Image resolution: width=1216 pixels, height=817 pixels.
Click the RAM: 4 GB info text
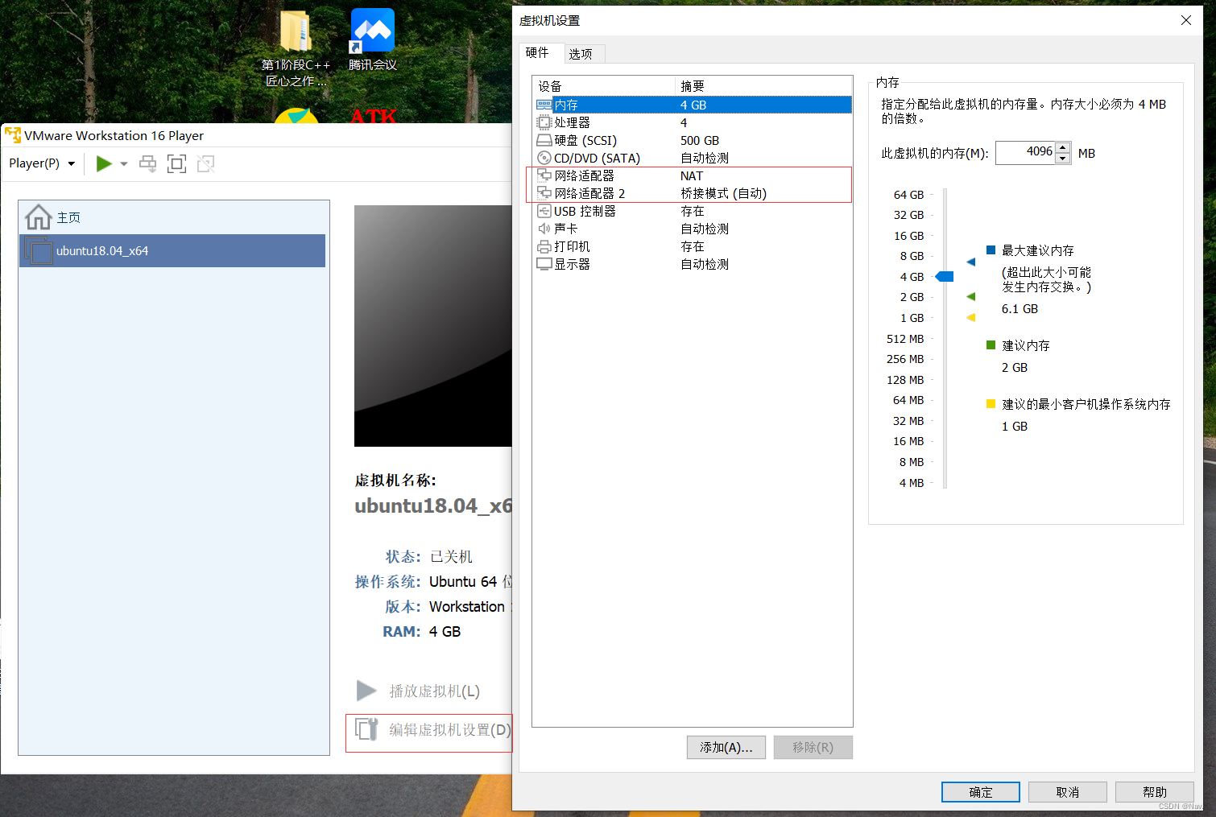[422, 632]
